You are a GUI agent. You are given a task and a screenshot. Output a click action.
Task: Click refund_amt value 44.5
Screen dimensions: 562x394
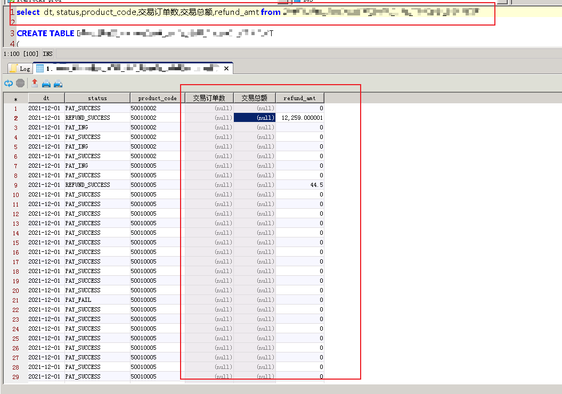pos(316,185)
